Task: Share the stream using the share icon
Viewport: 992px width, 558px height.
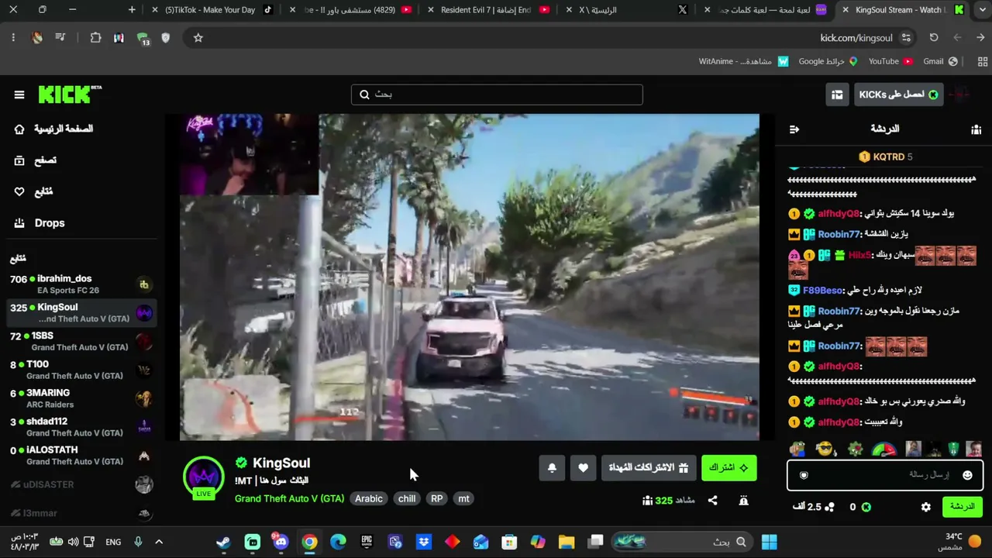Action: coord(712,501)
